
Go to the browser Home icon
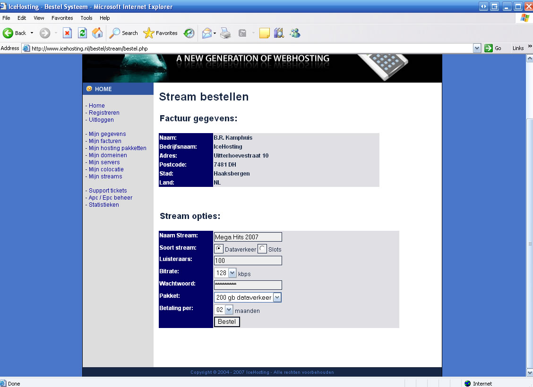(97, 33)
